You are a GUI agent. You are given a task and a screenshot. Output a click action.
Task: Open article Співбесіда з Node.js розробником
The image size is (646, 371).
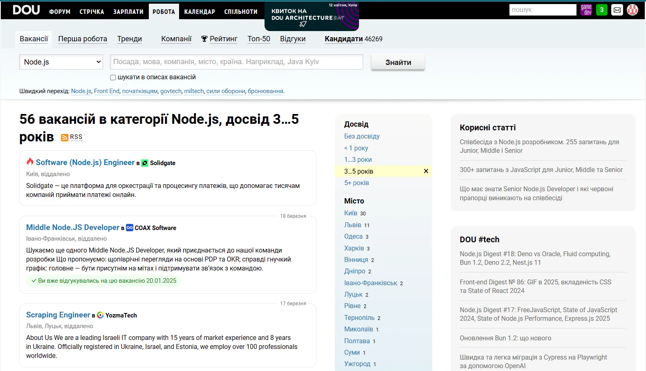click(x=539, y=146)
